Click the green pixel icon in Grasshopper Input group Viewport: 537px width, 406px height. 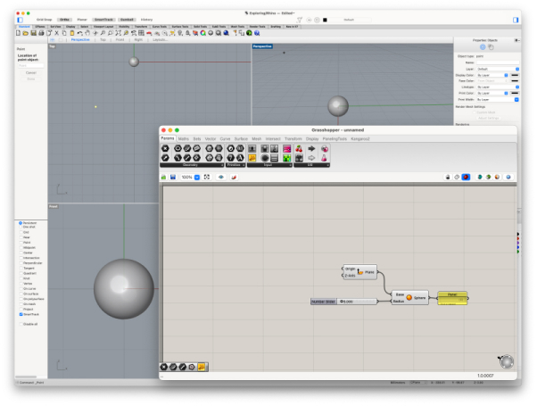point(286,158)
